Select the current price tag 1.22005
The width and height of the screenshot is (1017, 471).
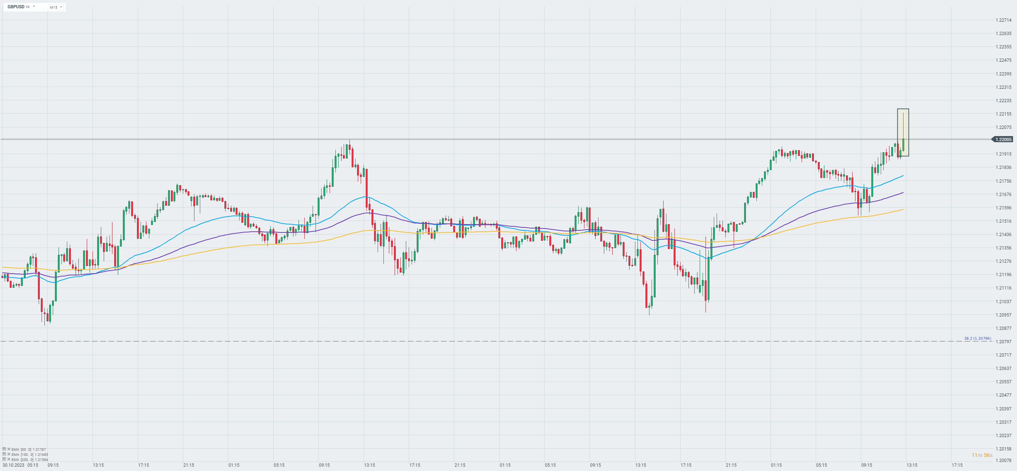[x=1003, y=140]
